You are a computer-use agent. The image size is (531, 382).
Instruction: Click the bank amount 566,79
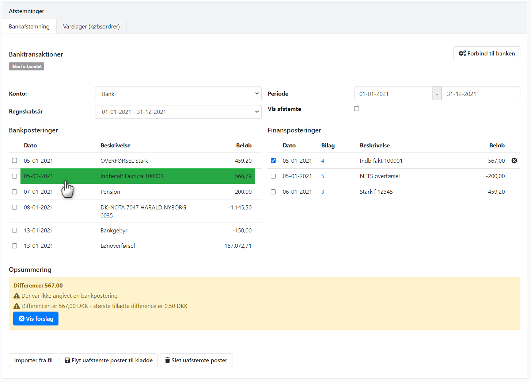[x=243, y=176]
